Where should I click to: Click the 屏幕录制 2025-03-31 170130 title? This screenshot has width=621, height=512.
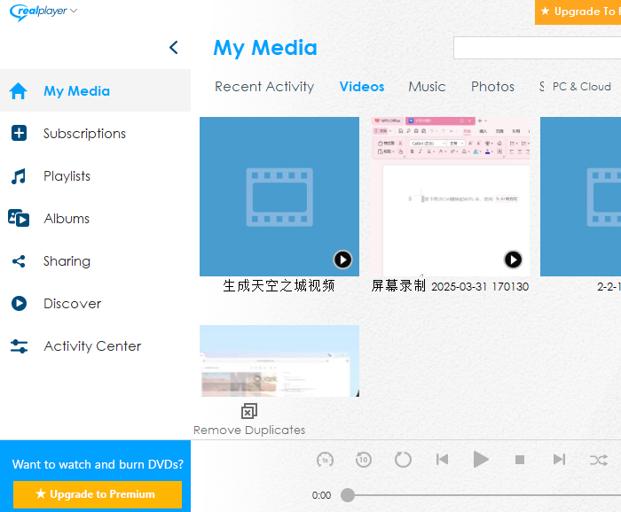450,286
